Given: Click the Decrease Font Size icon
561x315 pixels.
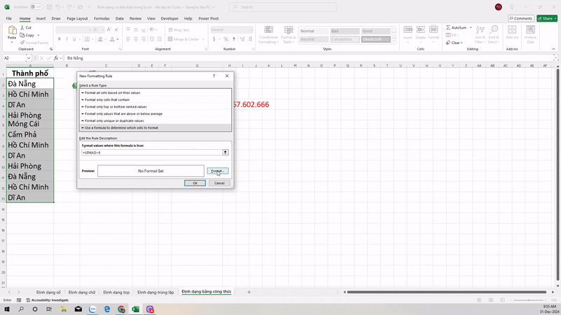Looking at the screenshot, I should pyautogui.click(x=116, y=29).
